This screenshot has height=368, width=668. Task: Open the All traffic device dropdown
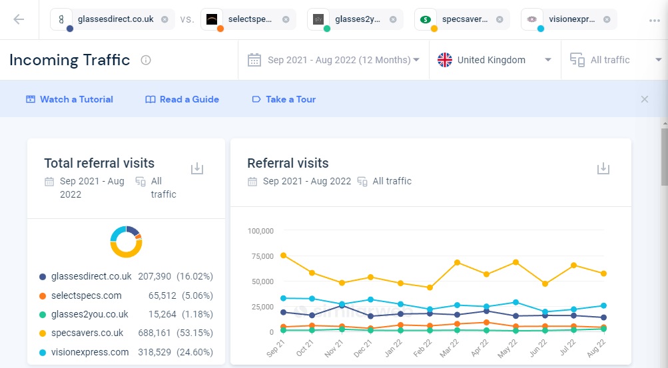(615, 60)
